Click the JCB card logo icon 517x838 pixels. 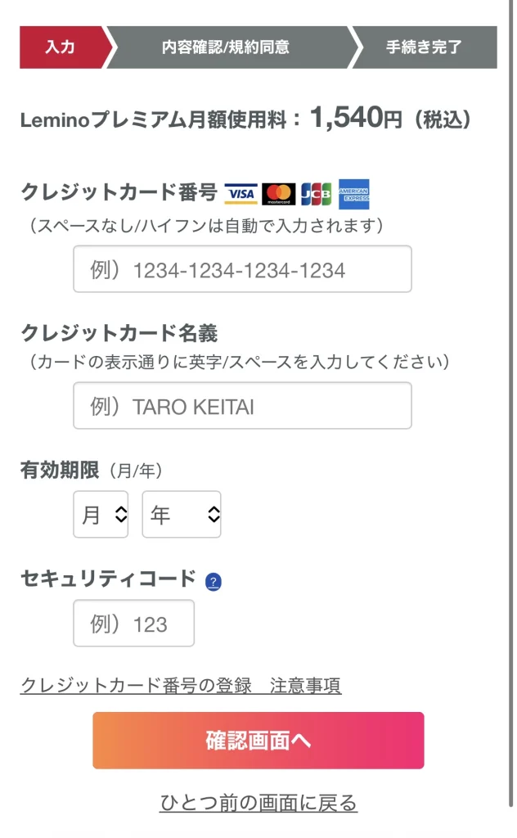(x=316, y=194)
